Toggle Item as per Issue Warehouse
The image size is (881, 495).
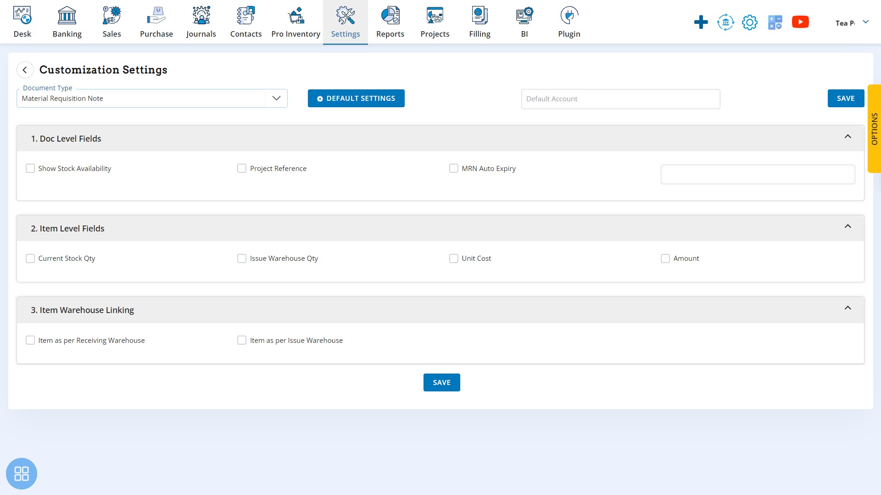242,340
